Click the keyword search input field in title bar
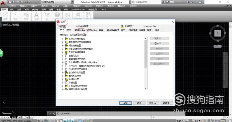The width and height of the screenshot is (232, 122). [146, 2]
